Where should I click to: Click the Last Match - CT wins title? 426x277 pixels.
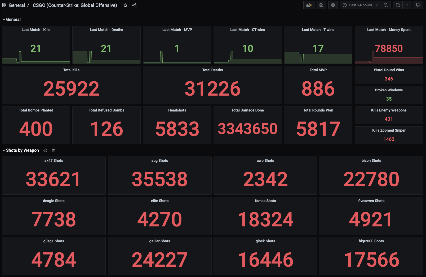pyautogui.click(x=248, y=30)
